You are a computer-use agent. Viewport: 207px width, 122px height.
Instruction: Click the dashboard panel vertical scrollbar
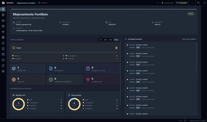120,72
